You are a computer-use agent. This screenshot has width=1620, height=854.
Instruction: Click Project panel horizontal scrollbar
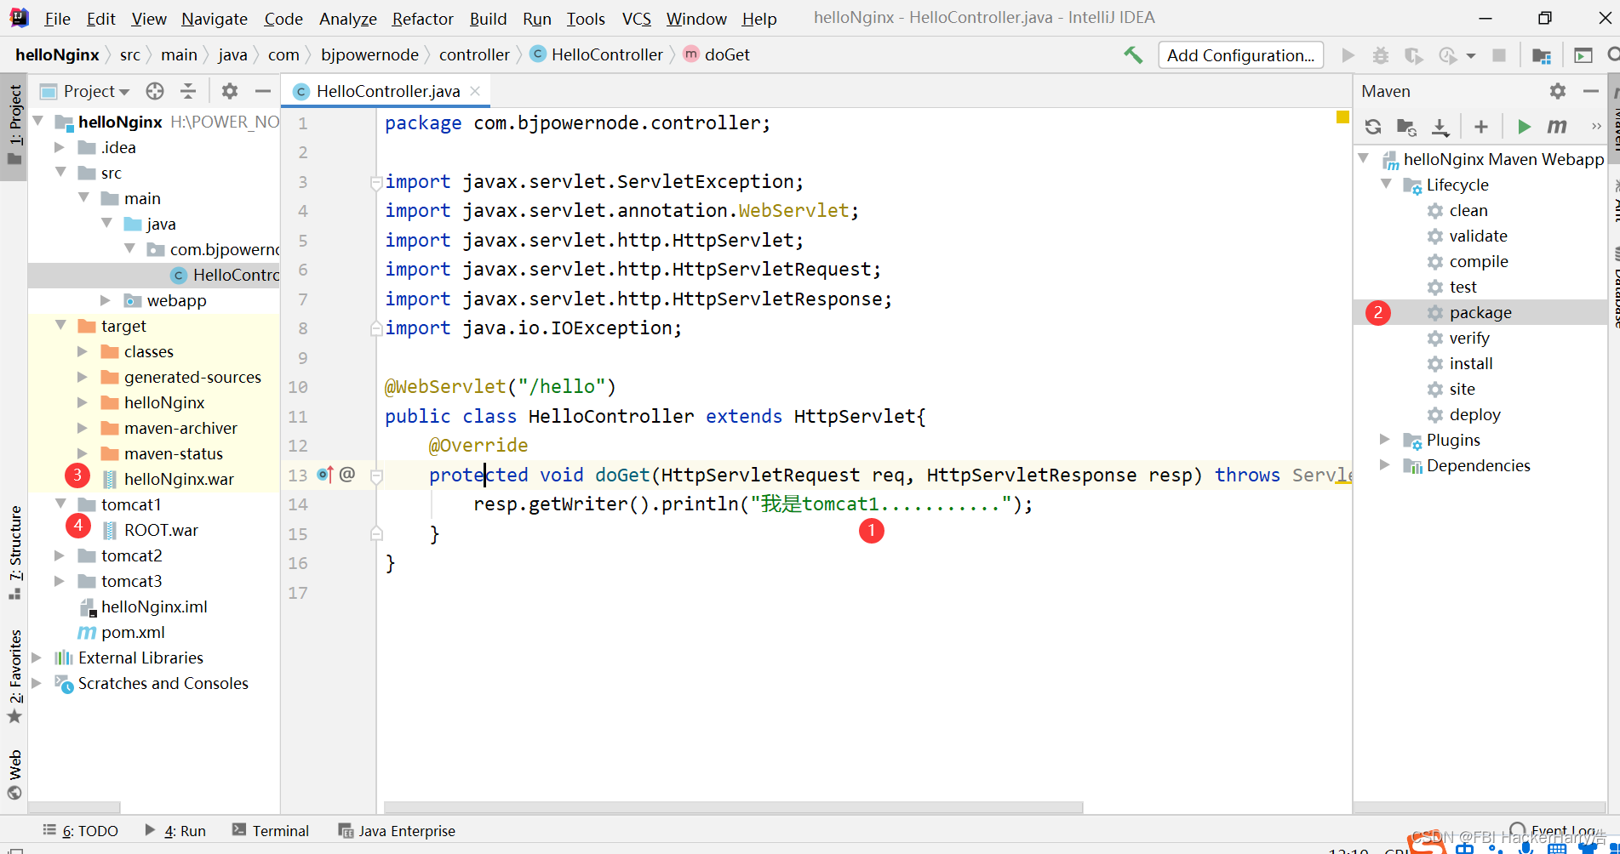pos(75,806)
